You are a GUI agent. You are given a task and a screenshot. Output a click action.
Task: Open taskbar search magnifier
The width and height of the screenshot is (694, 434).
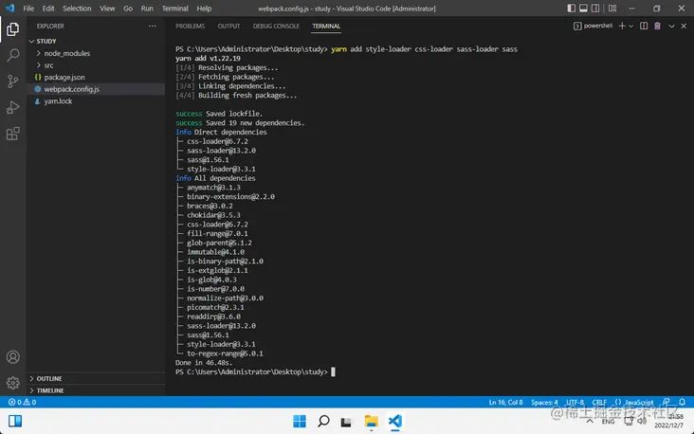(323, 421)
